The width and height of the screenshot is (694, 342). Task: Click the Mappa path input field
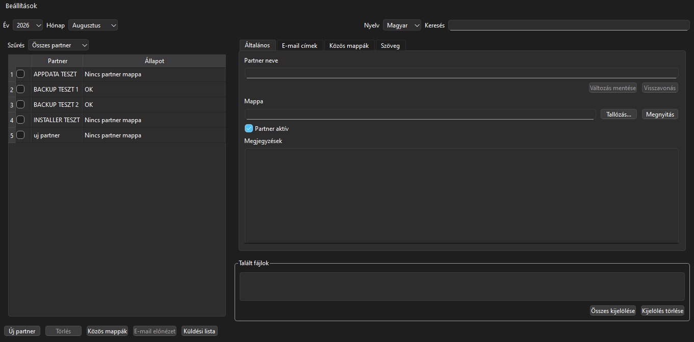(420, 114)
